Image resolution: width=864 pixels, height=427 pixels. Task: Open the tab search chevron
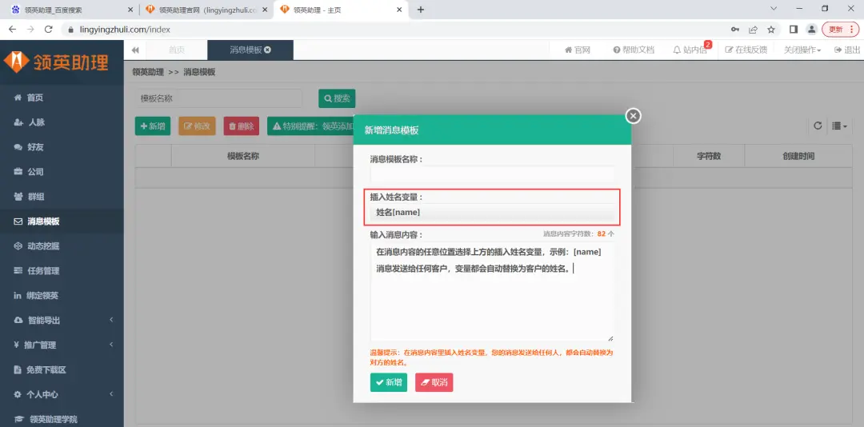tap(774, 8)
